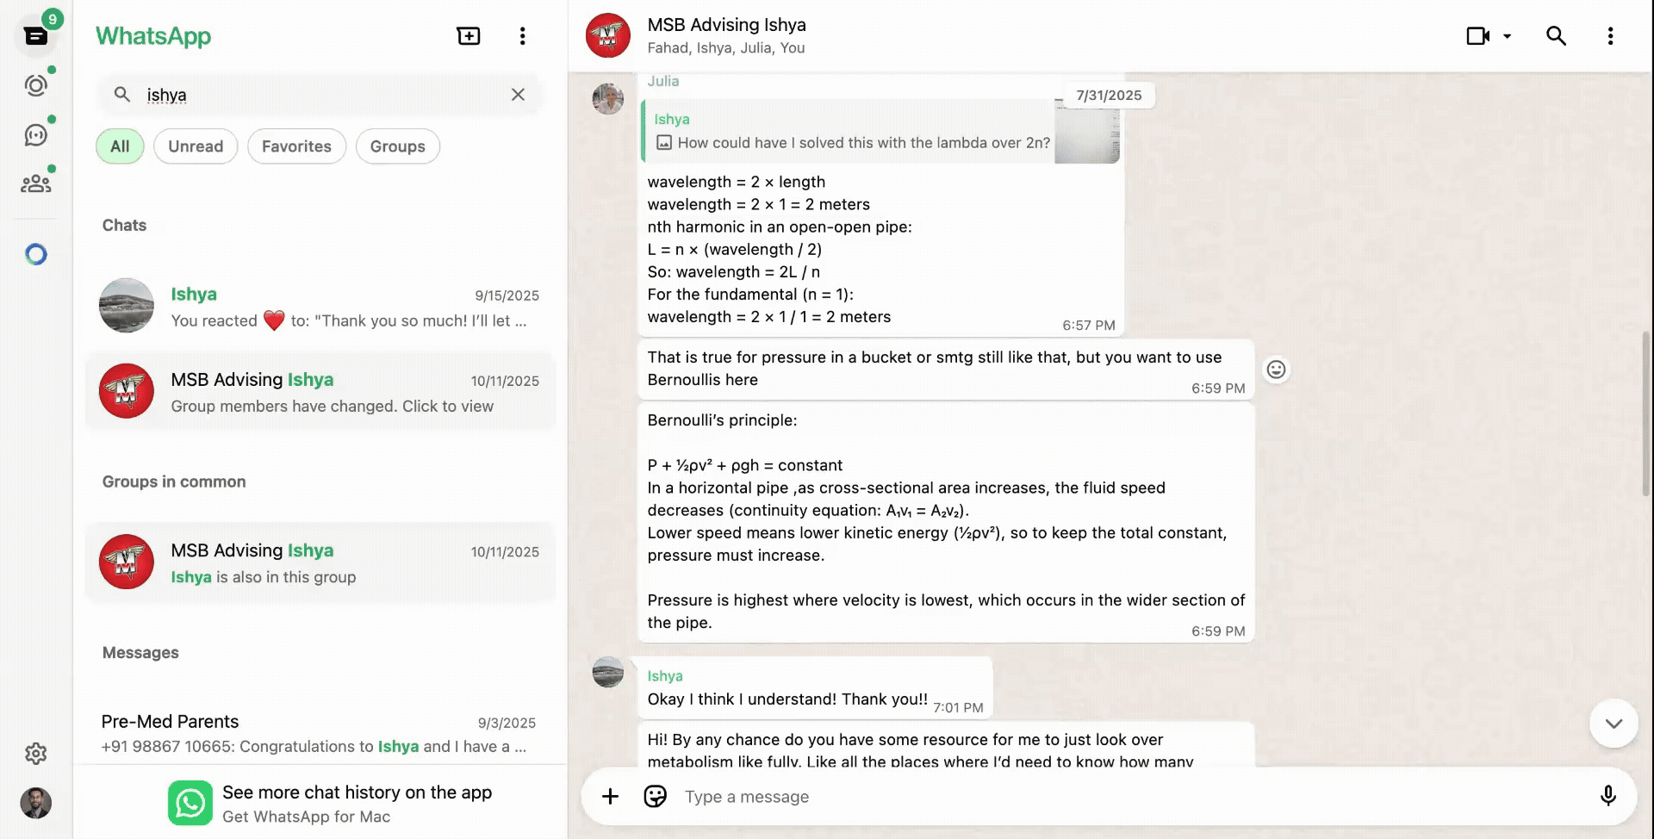
Task: Expand the video call dropdown arrow
Action: coord(1508,36)
